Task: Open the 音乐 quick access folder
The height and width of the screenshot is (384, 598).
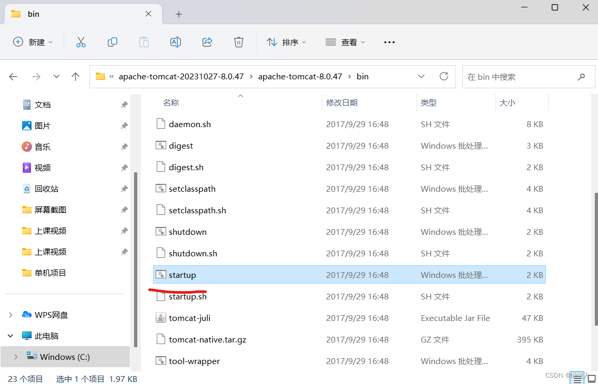Action: coord(42,147)
